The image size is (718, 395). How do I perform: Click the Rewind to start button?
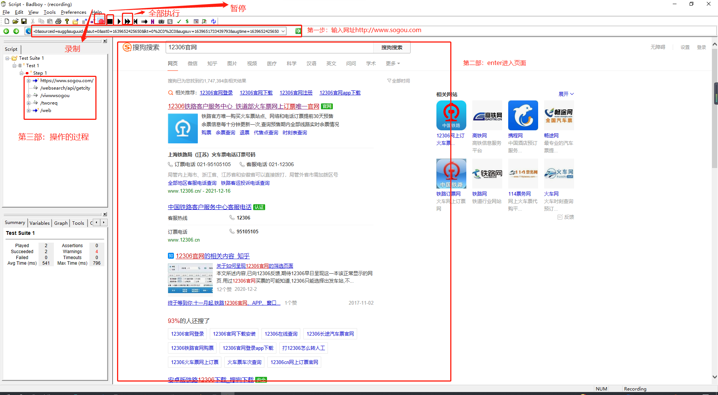pyautogui.click(x=136, y=21)
